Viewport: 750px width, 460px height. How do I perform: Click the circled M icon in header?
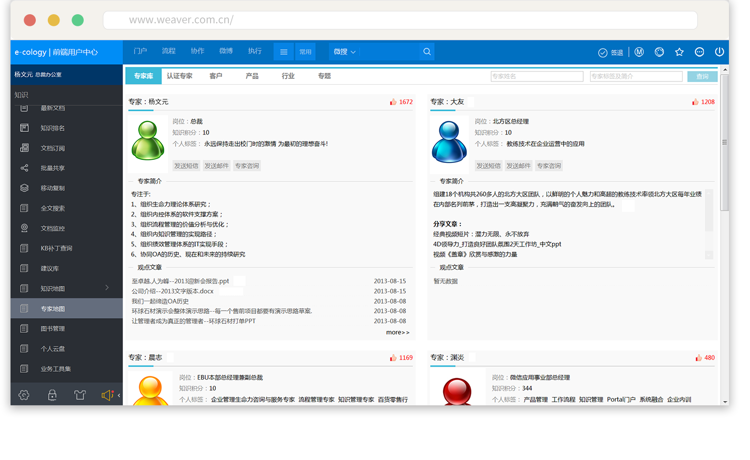(639, 52)
